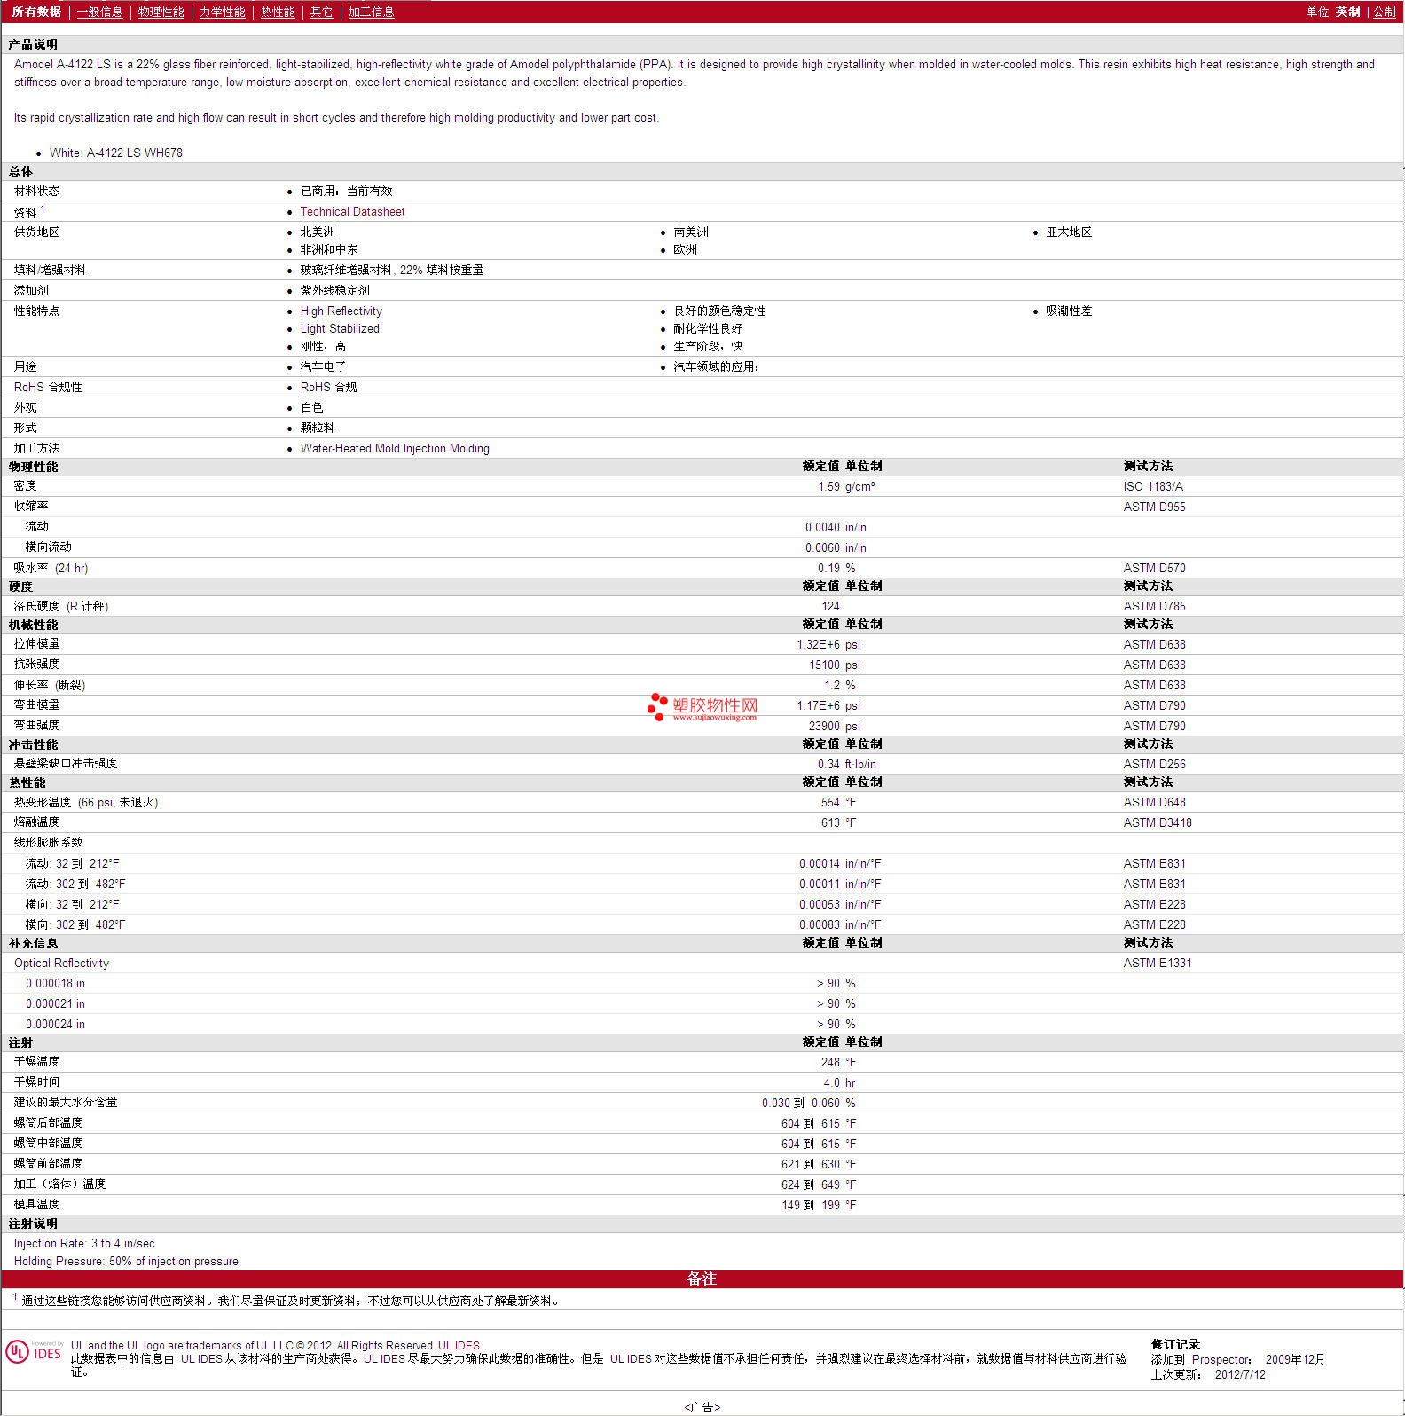Click 'ASTM D638' in the 伸长率 row

pos(1154,685)
